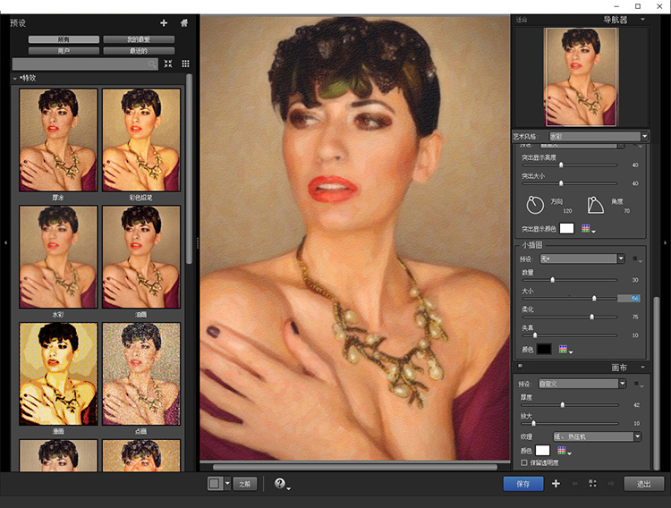
Task: Collapse the right panel with the right-edge arrow
Action: (666, 242)
